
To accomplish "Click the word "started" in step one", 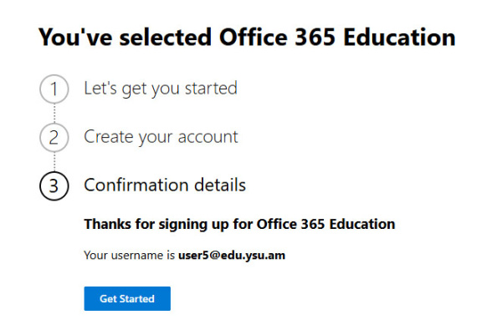I will (x=210, y=88).
